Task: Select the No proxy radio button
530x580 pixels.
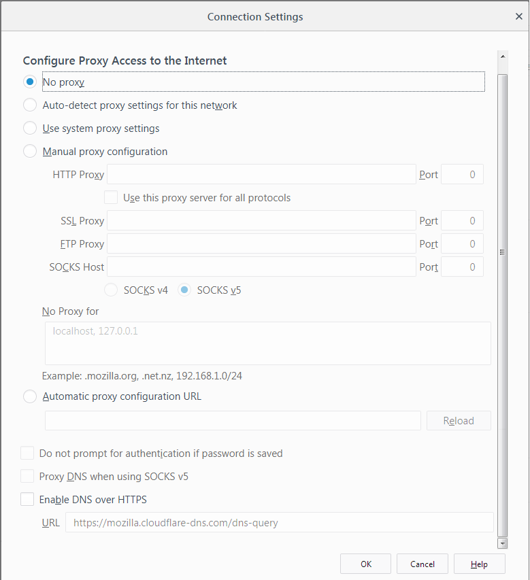Action: [29, 81]
